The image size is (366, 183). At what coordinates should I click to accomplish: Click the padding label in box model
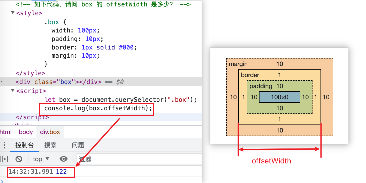(x=261, y=86)
